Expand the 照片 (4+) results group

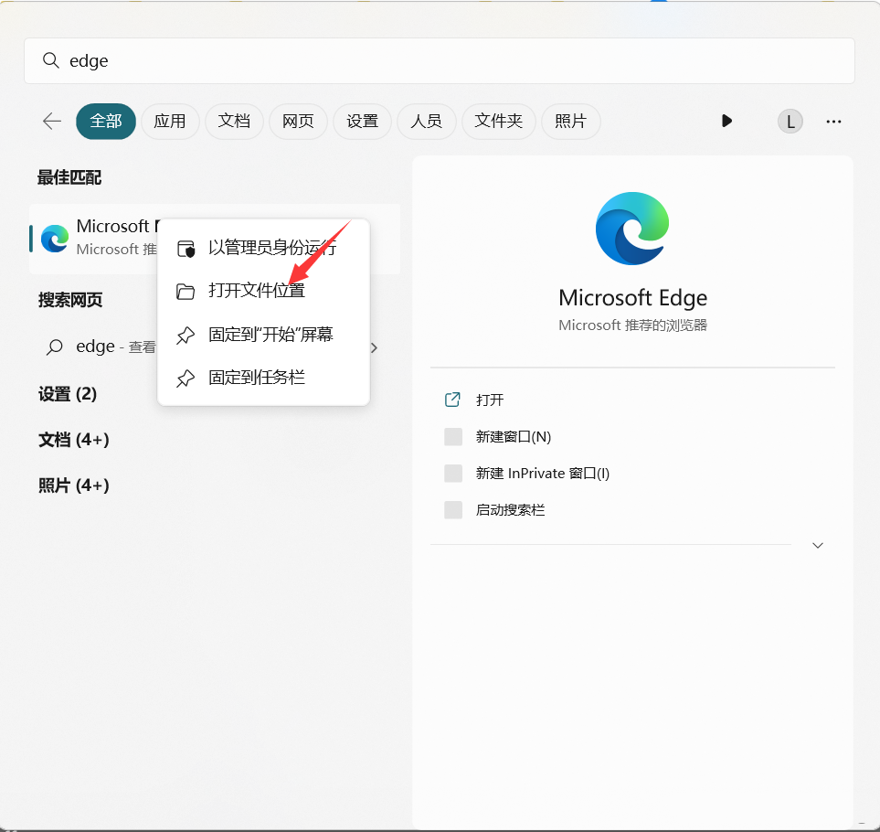(73, 485)
